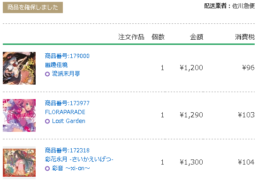Image resolution: width=258 pixels, height=180 pixels.
Task: Visit circle 流派未月亭 link
Action: coord(66,74)
